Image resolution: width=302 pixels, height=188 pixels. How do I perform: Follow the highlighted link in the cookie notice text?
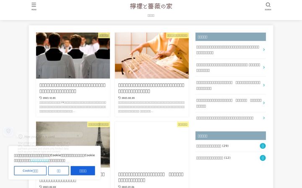point(40,160)
